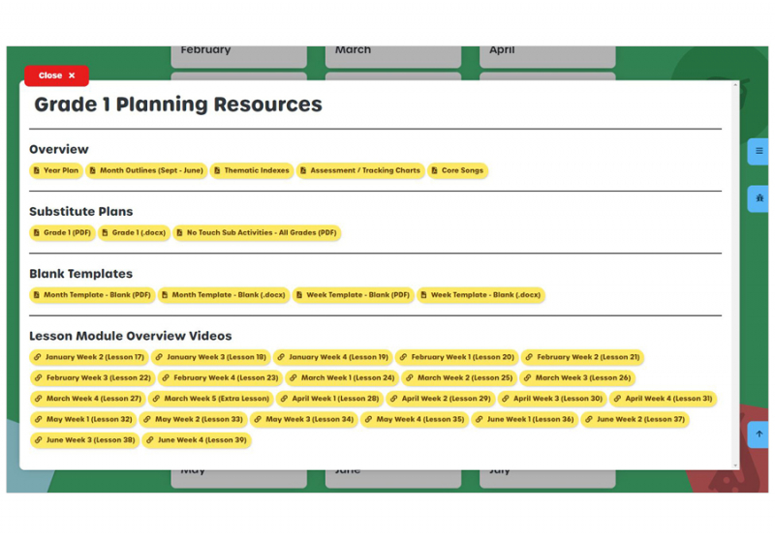Screen dimensions: 775x539
Task: Click the Core Songs file icon
Action: click(435, 170)
